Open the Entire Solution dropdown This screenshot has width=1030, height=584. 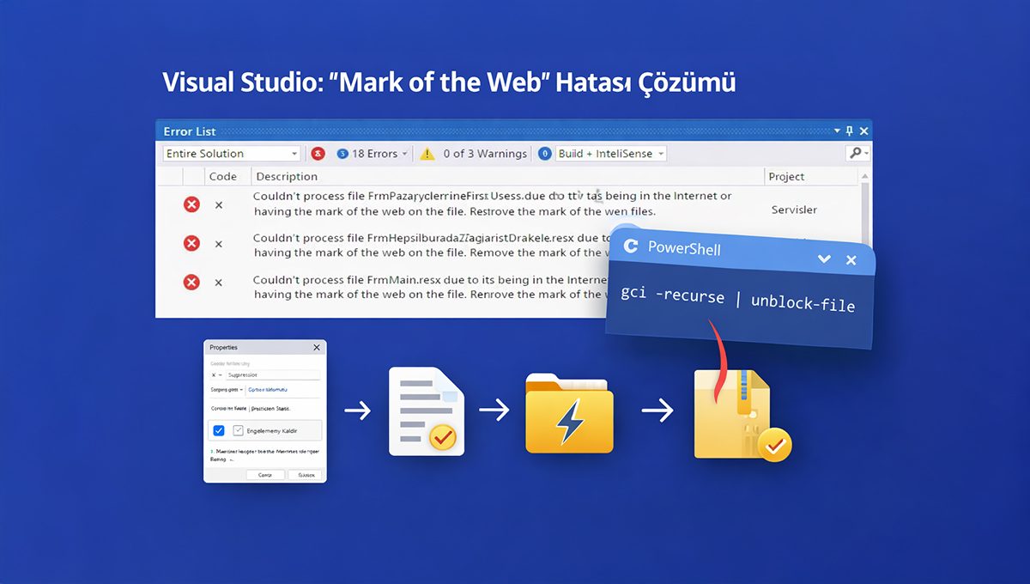click(294, 153)
